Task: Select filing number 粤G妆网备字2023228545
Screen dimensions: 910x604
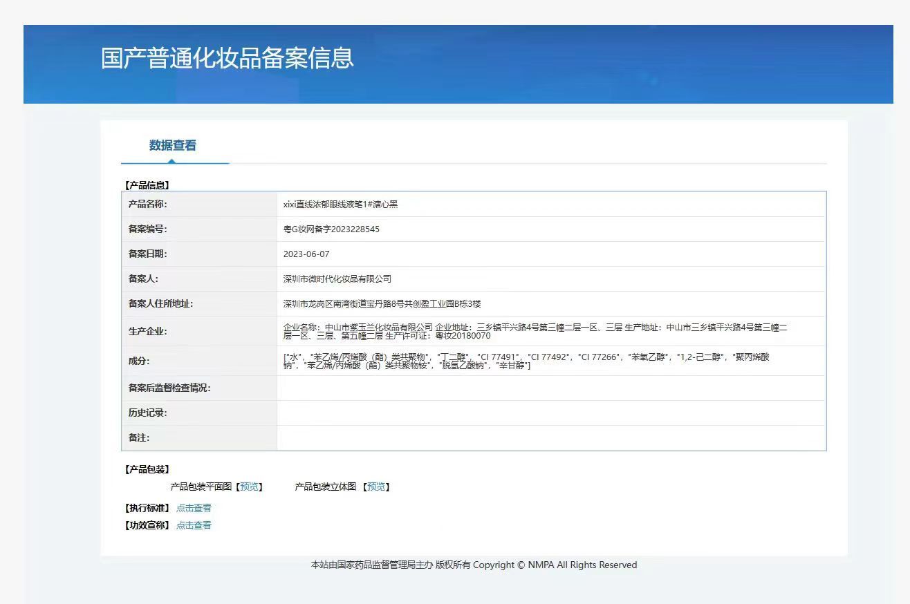Action: click(x=331, y=229)
